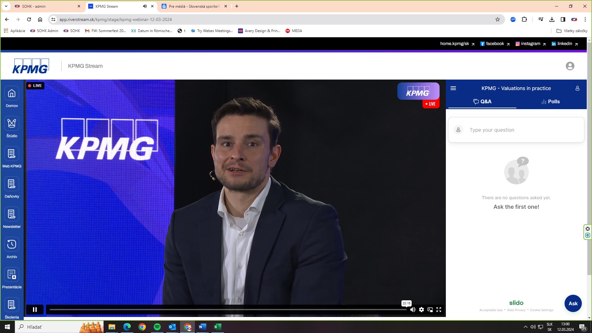View site information icon in address bar
The width and height of the screenshot is (592, 333).
(53, 19)
